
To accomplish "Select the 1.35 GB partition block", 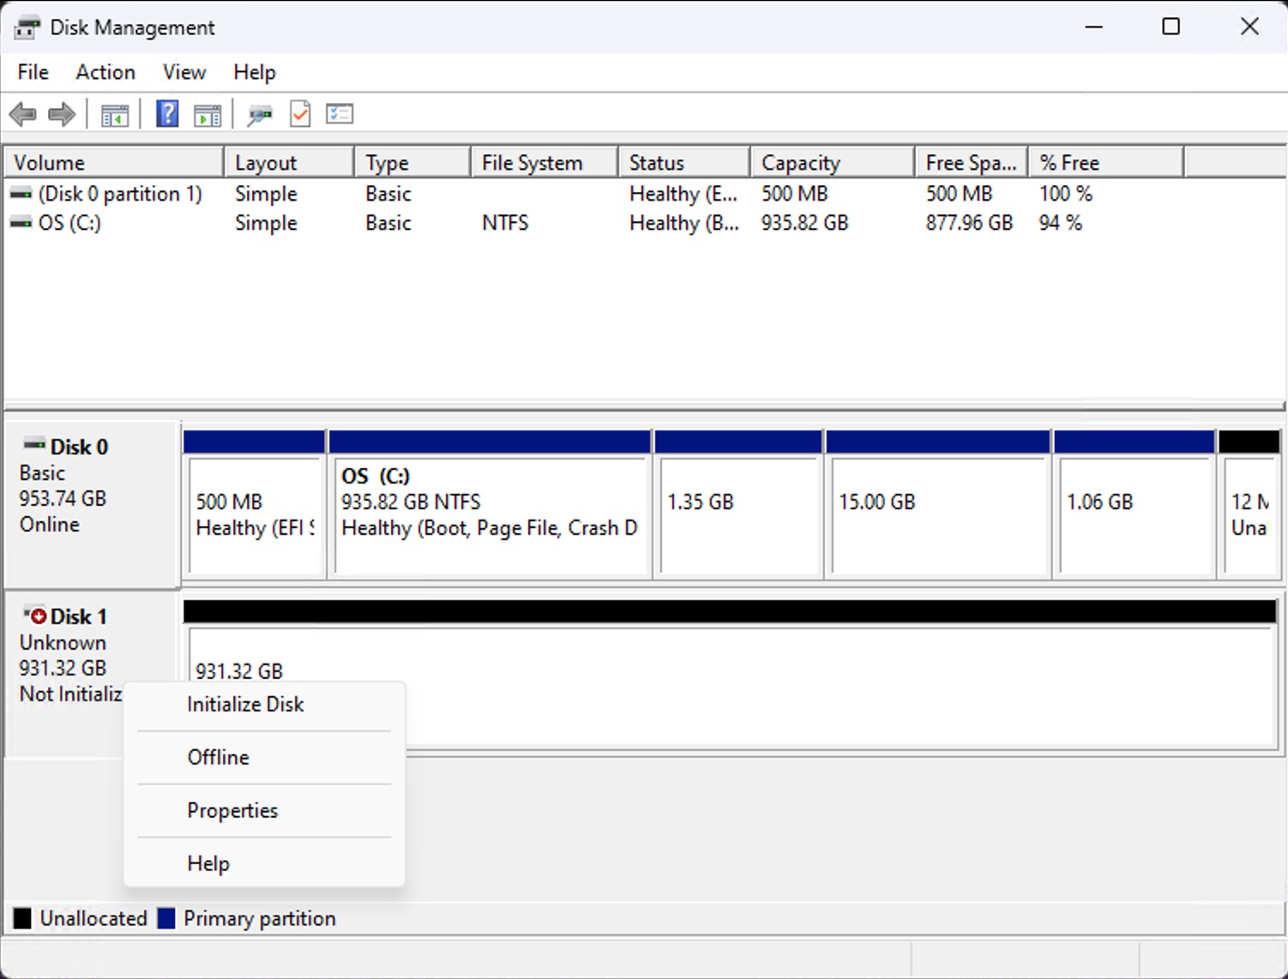I will click(x=738, y=506).
